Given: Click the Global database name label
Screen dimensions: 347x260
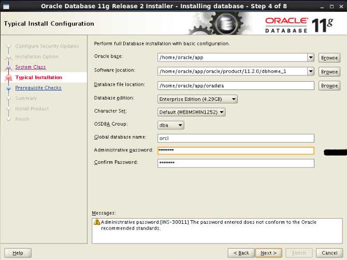Looking at the screenshot, I should point(120,137).
